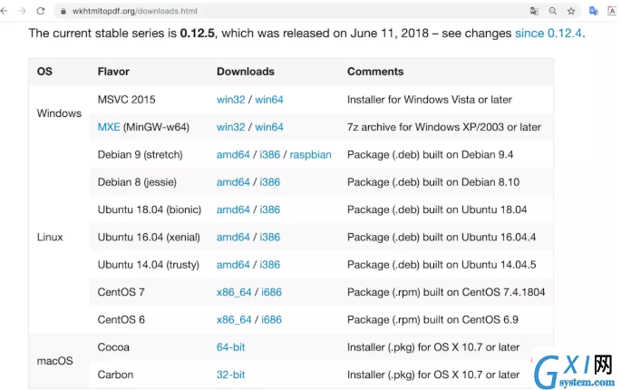This screenshot has height=390, width=621.
Task: Click the 'Windows' OS cell
Action: pos(59,113)
